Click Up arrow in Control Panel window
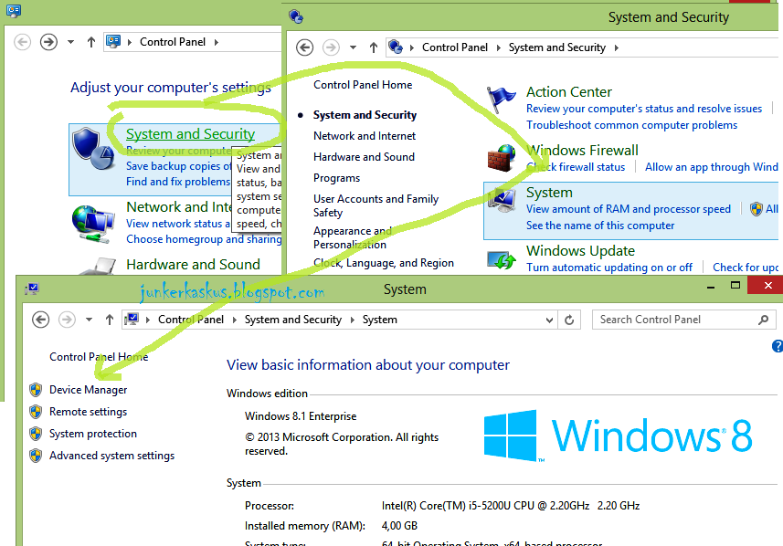This screenshot has height=546, width=783. (x=90, y=42)
